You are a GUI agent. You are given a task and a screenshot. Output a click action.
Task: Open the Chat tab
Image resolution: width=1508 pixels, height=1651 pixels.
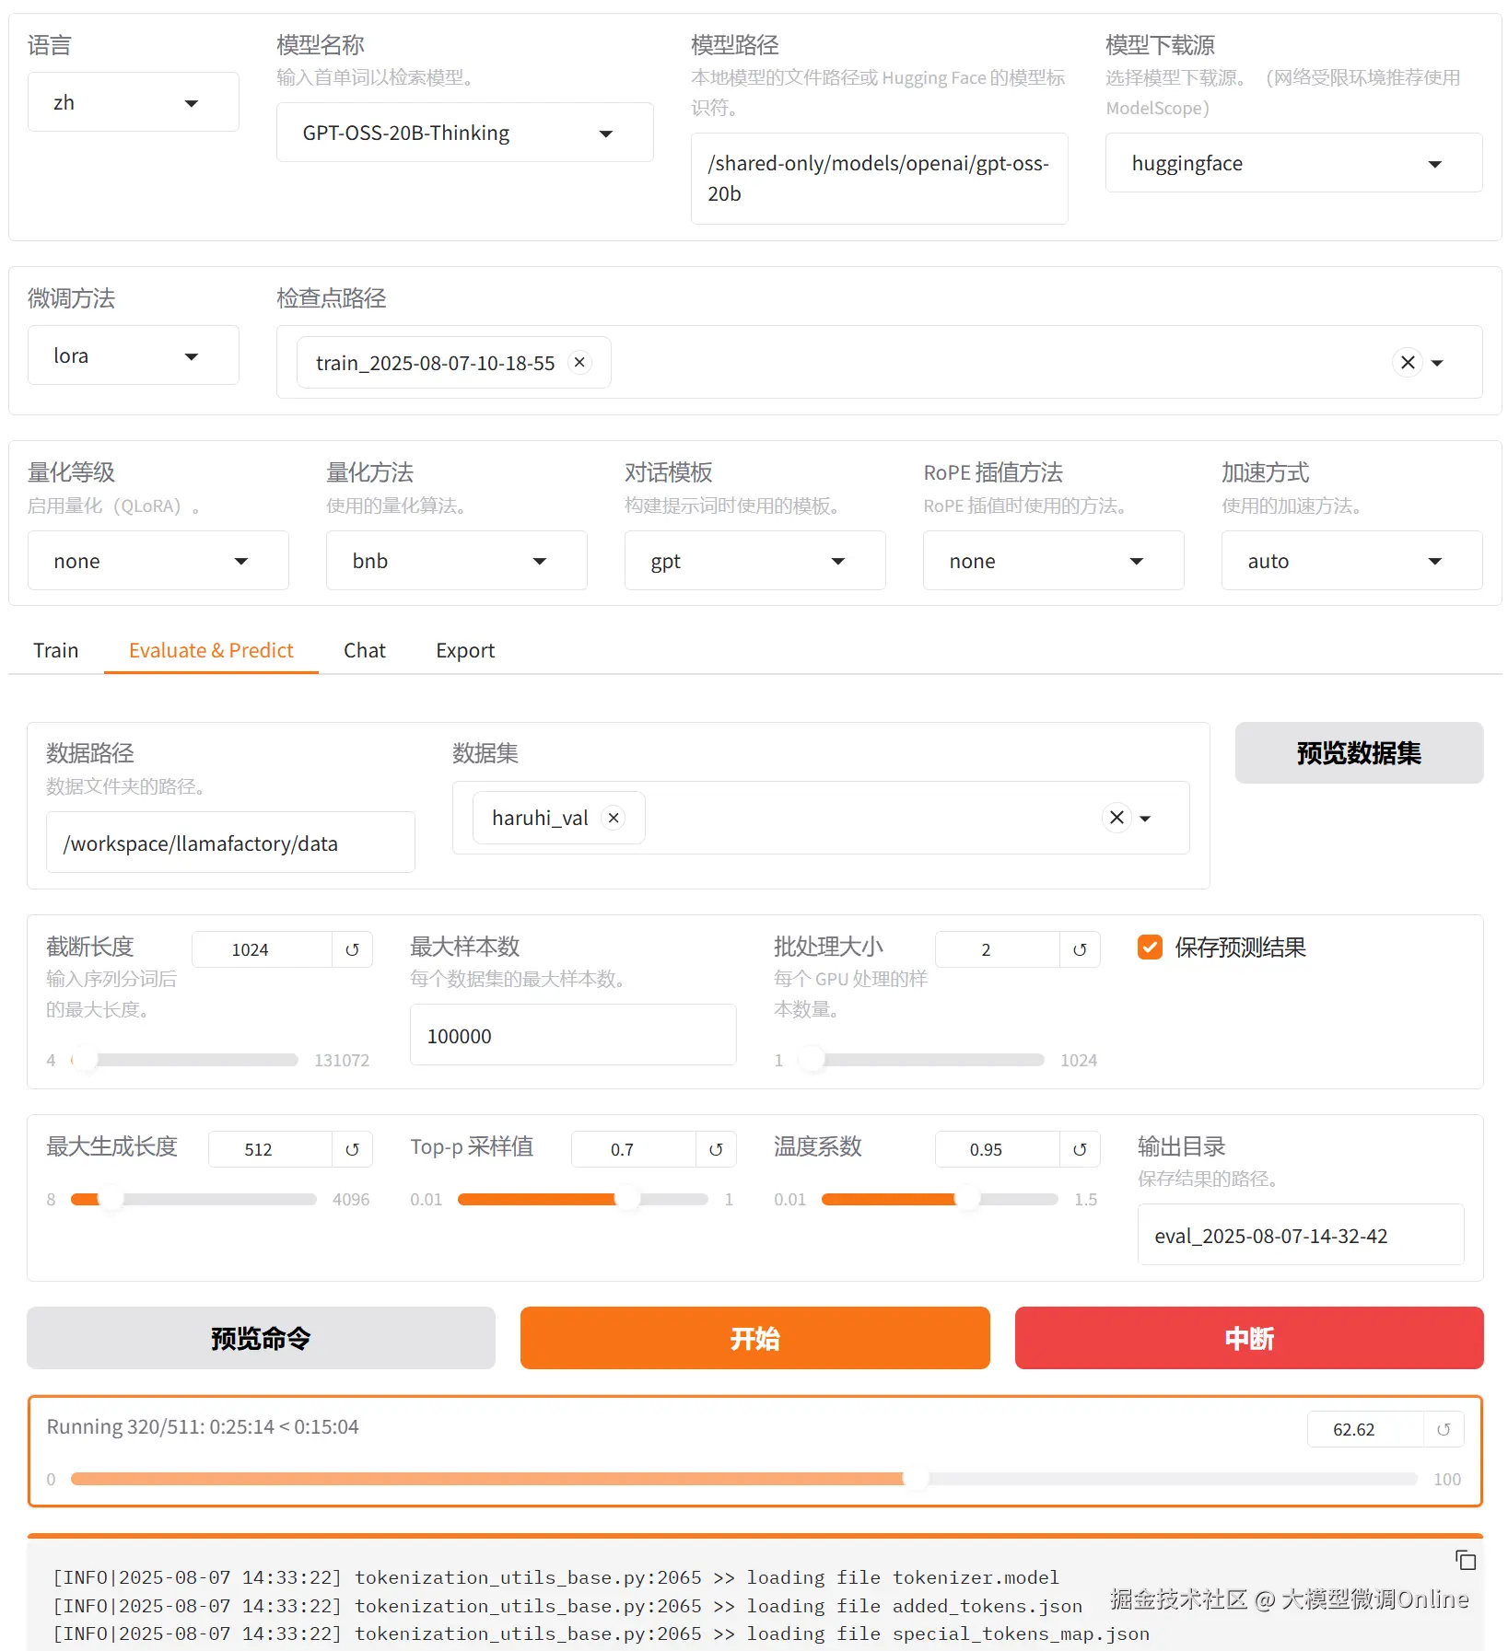[x=365, y=650]
